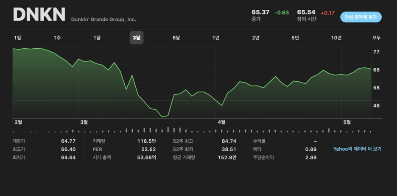
Task: Click the average volume value 152.9만
Action: (227, 157)
